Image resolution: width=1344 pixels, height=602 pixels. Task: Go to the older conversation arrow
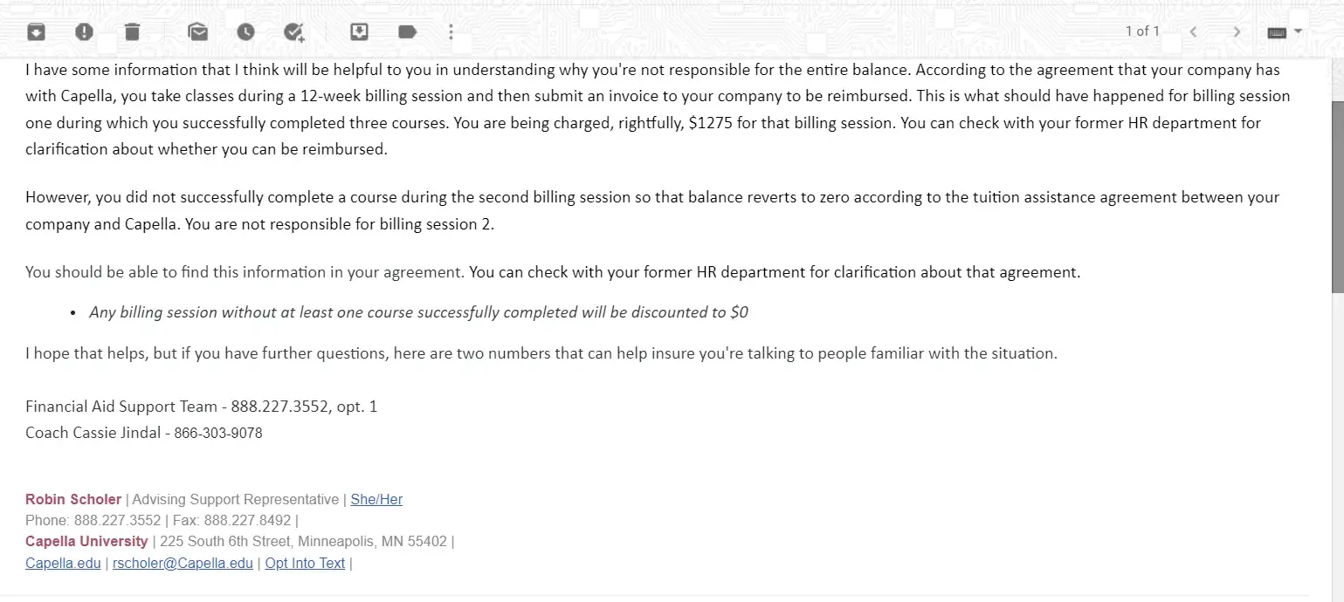pyautogui.click(x=1237, y=32)
